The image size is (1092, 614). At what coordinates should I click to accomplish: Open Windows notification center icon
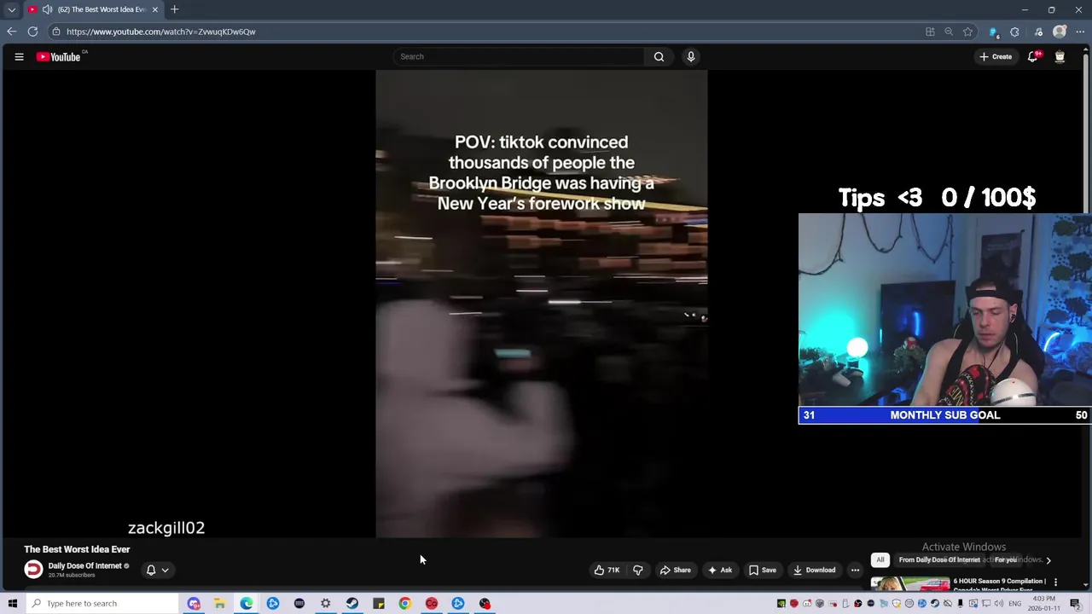1075,604
